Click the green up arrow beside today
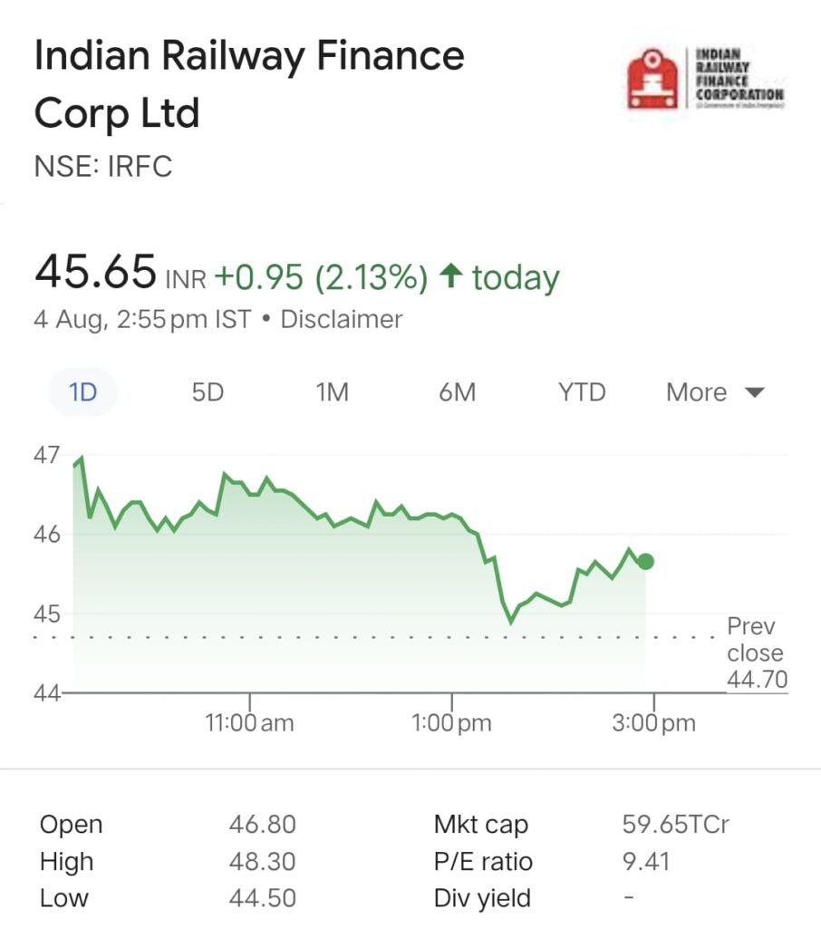This screenshot has width=821, height=928. pyautogui.click(x=451, y=276)
